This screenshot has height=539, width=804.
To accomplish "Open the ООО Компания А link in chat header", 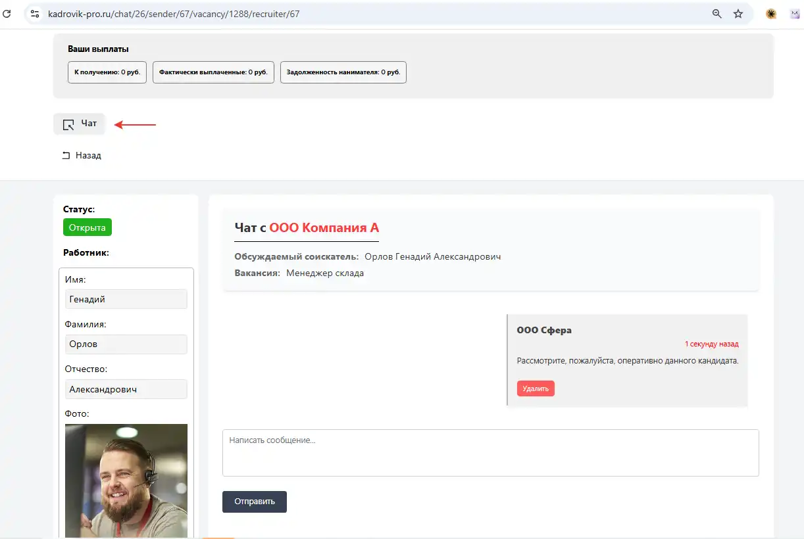I will [324, 228].
